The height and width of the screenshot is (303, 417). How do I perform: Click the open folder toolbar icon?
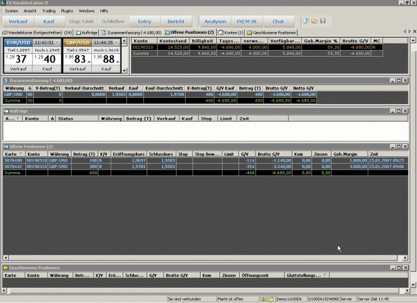click(x=314, y=22)
